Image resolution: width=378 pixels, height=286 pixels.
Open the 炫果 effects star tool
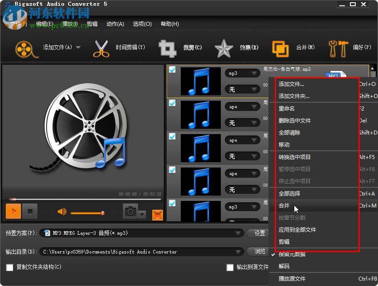pyautogui.click(x=224, y=48)
